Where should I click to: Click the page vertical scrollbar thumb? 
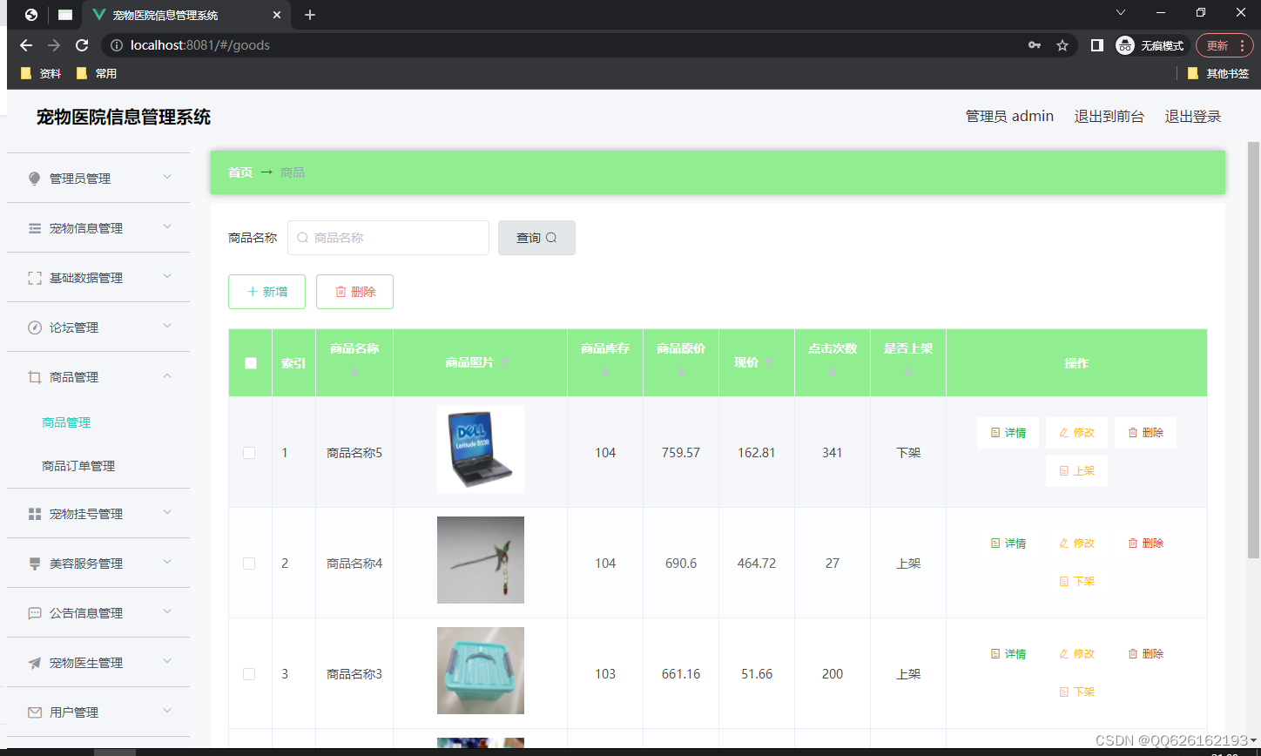(1253, 348)
